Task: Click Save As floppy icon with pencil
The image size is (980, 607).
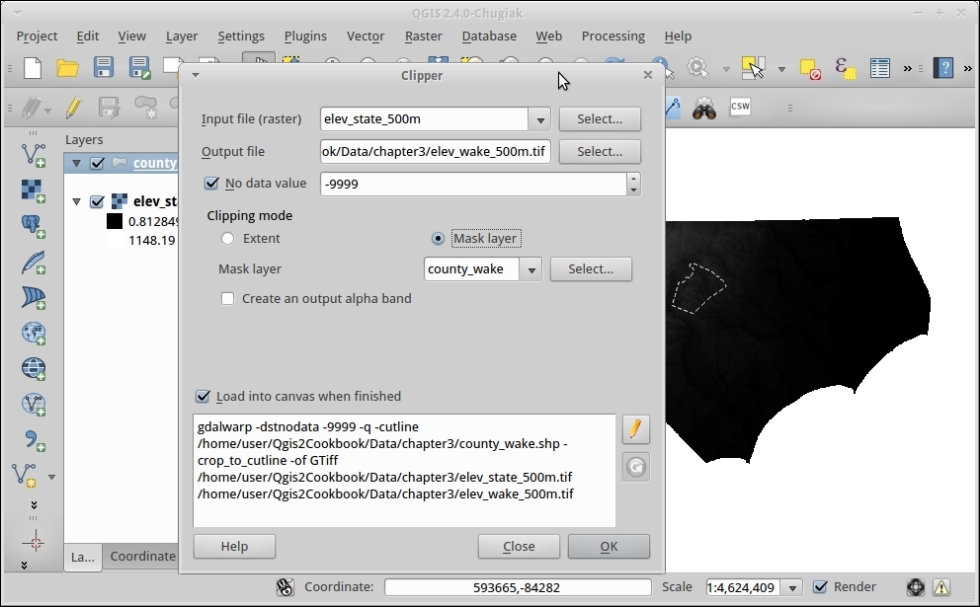Action: (x=138, y=67)
